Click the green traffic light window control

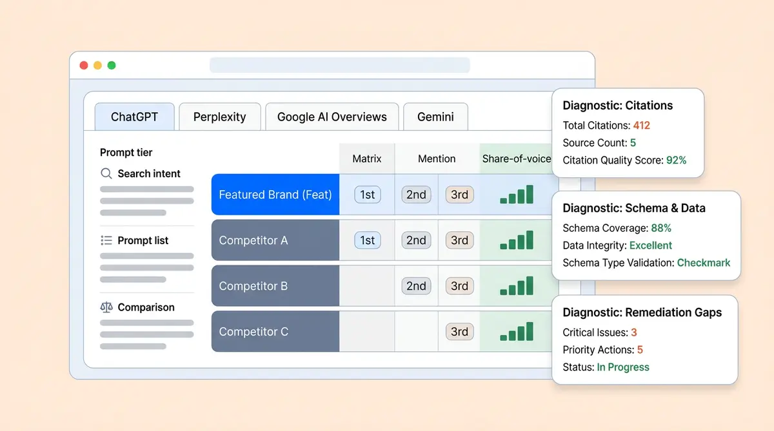(x=112, y=65)
